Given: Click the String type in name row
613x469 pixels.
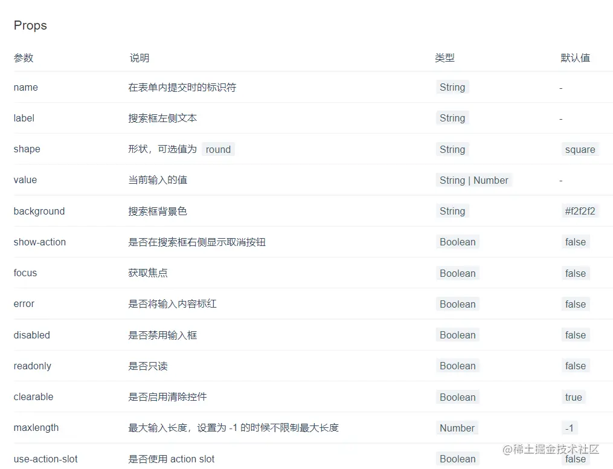Looking at the screenshot, I should tap(452, 87).
